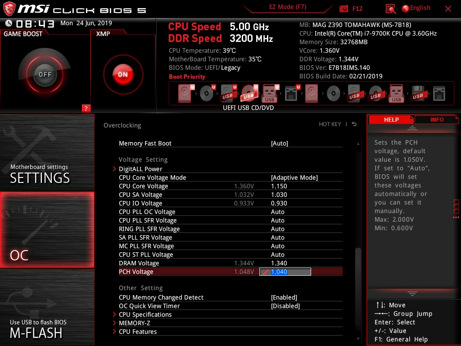Image resolution: width=461 pixels, height=346 pixels.
Task: Open the OC overclocking section
Action: tap(47, 230)
